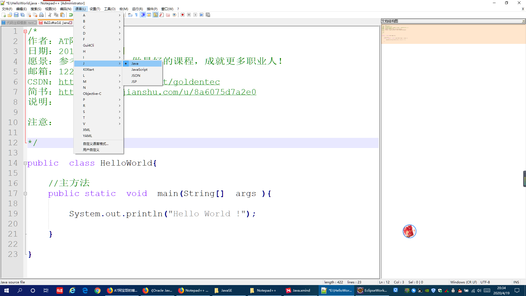Select XML in the language menu

click(x=98, y=130)
